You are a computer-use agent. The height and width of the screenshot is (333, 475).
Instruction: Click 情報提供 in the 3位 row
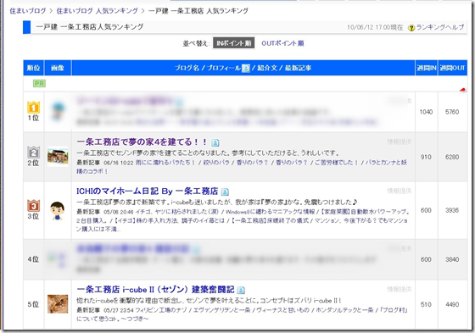tap(399, 191)
